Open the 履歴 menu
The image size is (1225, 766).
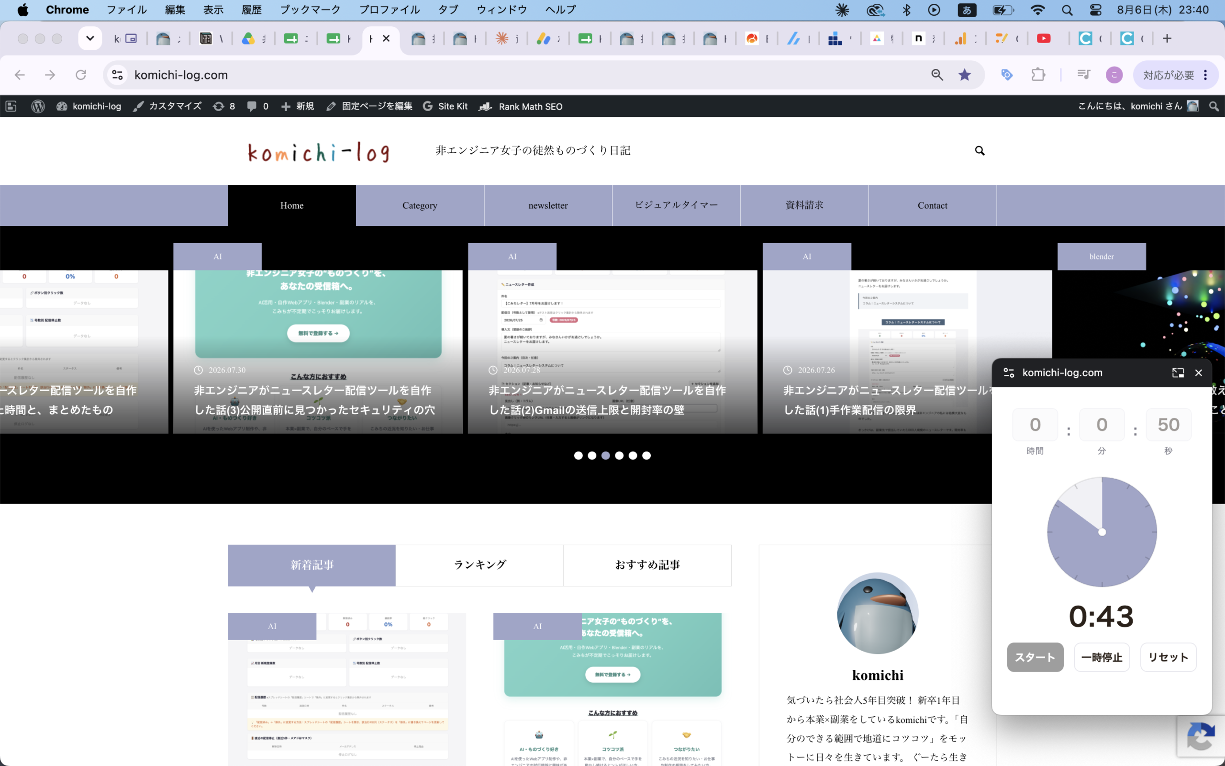pos(252,10)
